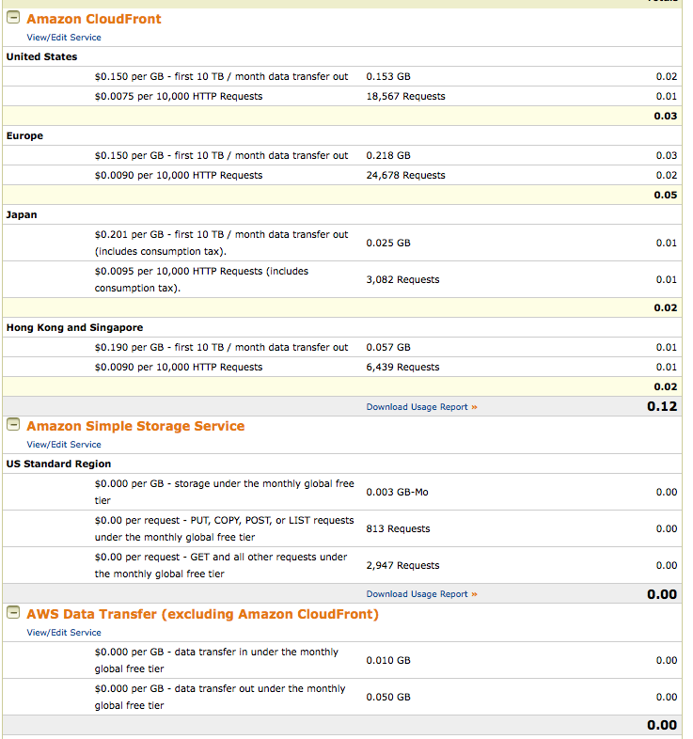Select the Japan region label
The width and height of the screenshot is (693, 739).
point(23,214)
